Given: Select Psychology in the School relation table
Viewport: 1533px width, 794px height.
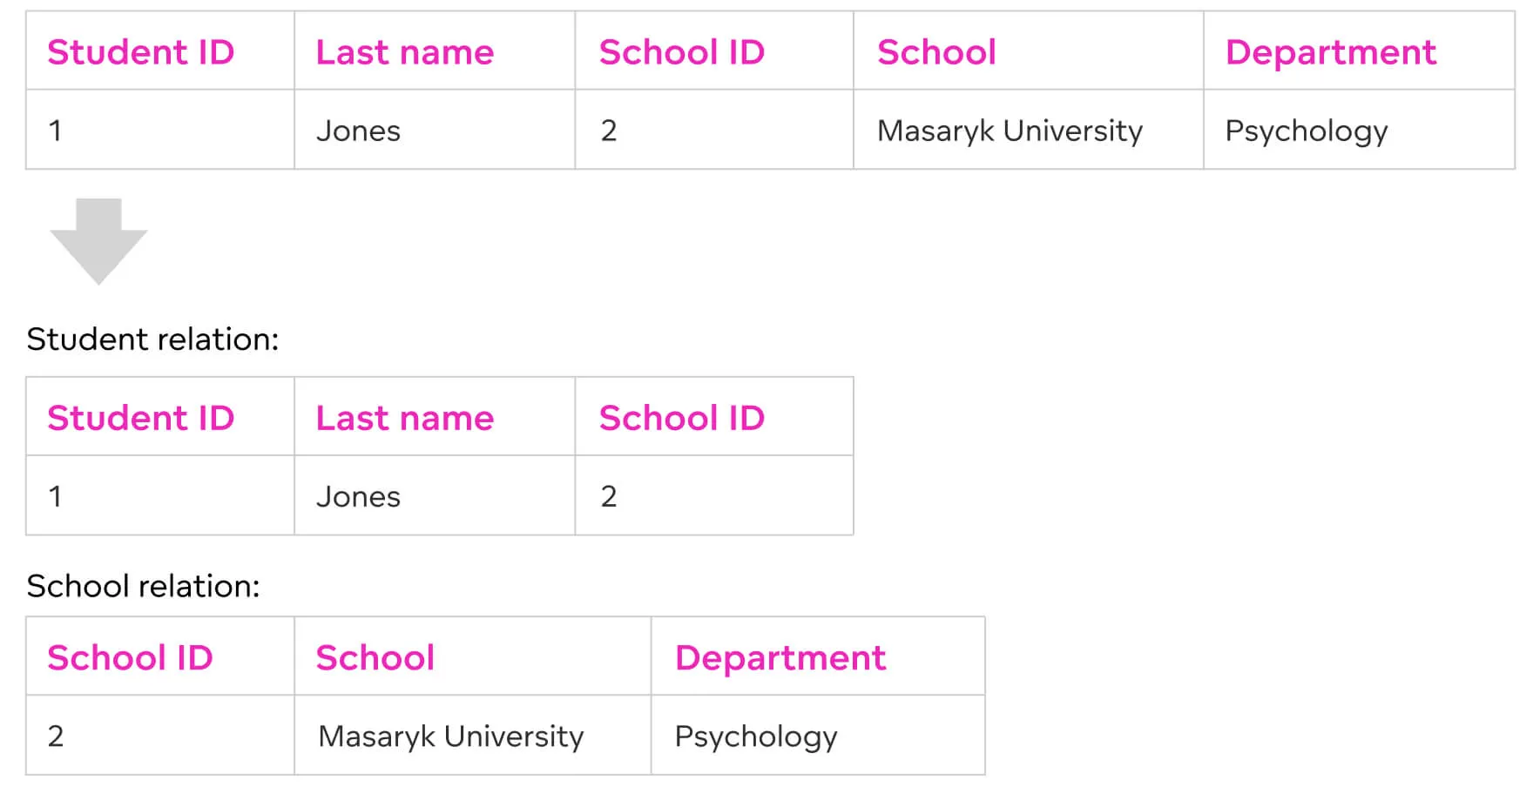Looking at the screenshot, I should click(755, 736).
